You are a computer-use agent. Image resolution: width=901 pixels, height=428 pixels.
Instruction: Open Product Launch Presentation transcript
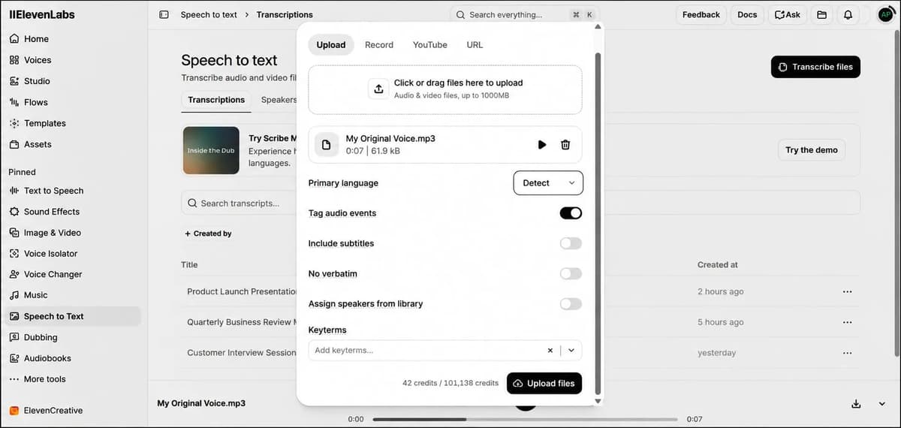click(242, 291)
